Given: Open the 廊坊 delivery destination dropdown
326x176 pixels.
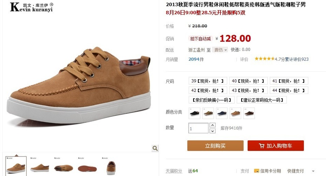Looking at the screenshot, I should tap(220, 50).
